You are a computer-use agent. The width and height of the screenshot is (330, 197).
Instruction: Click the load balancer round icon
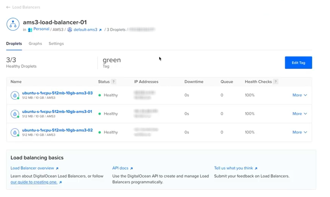tap(13, 24)
